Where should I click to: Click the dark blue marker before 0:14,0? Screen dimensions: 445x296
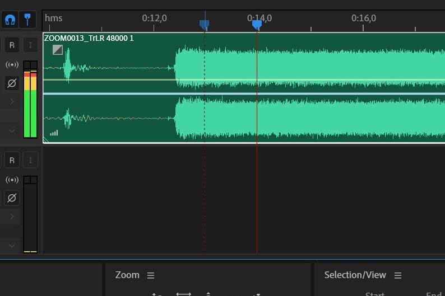coord(205,25)
